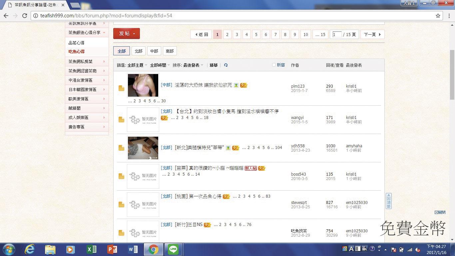The height and width of the screenshot is (256, 455).
Task: Click the browser's vertical scrollbar
Action: pyautogui.click(x=452, y=74)
